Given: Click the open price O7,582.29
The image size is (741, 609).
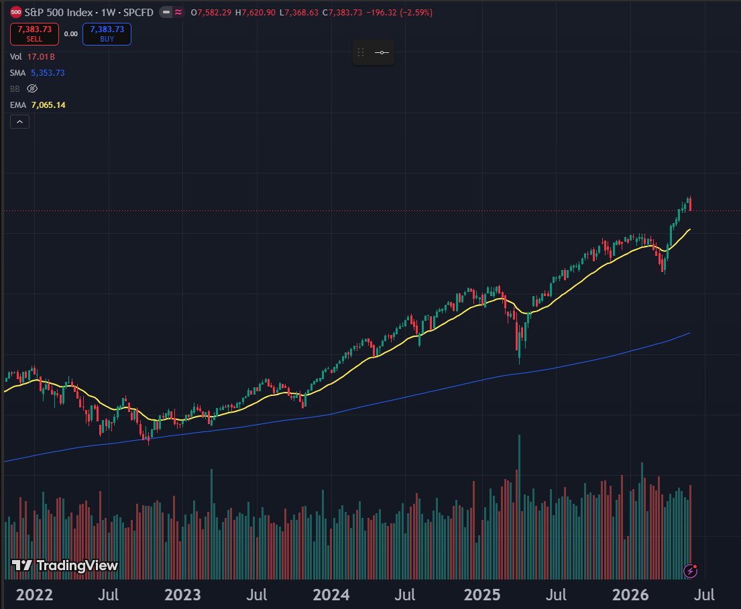Looking at the screenshot, I should [211, 12].
